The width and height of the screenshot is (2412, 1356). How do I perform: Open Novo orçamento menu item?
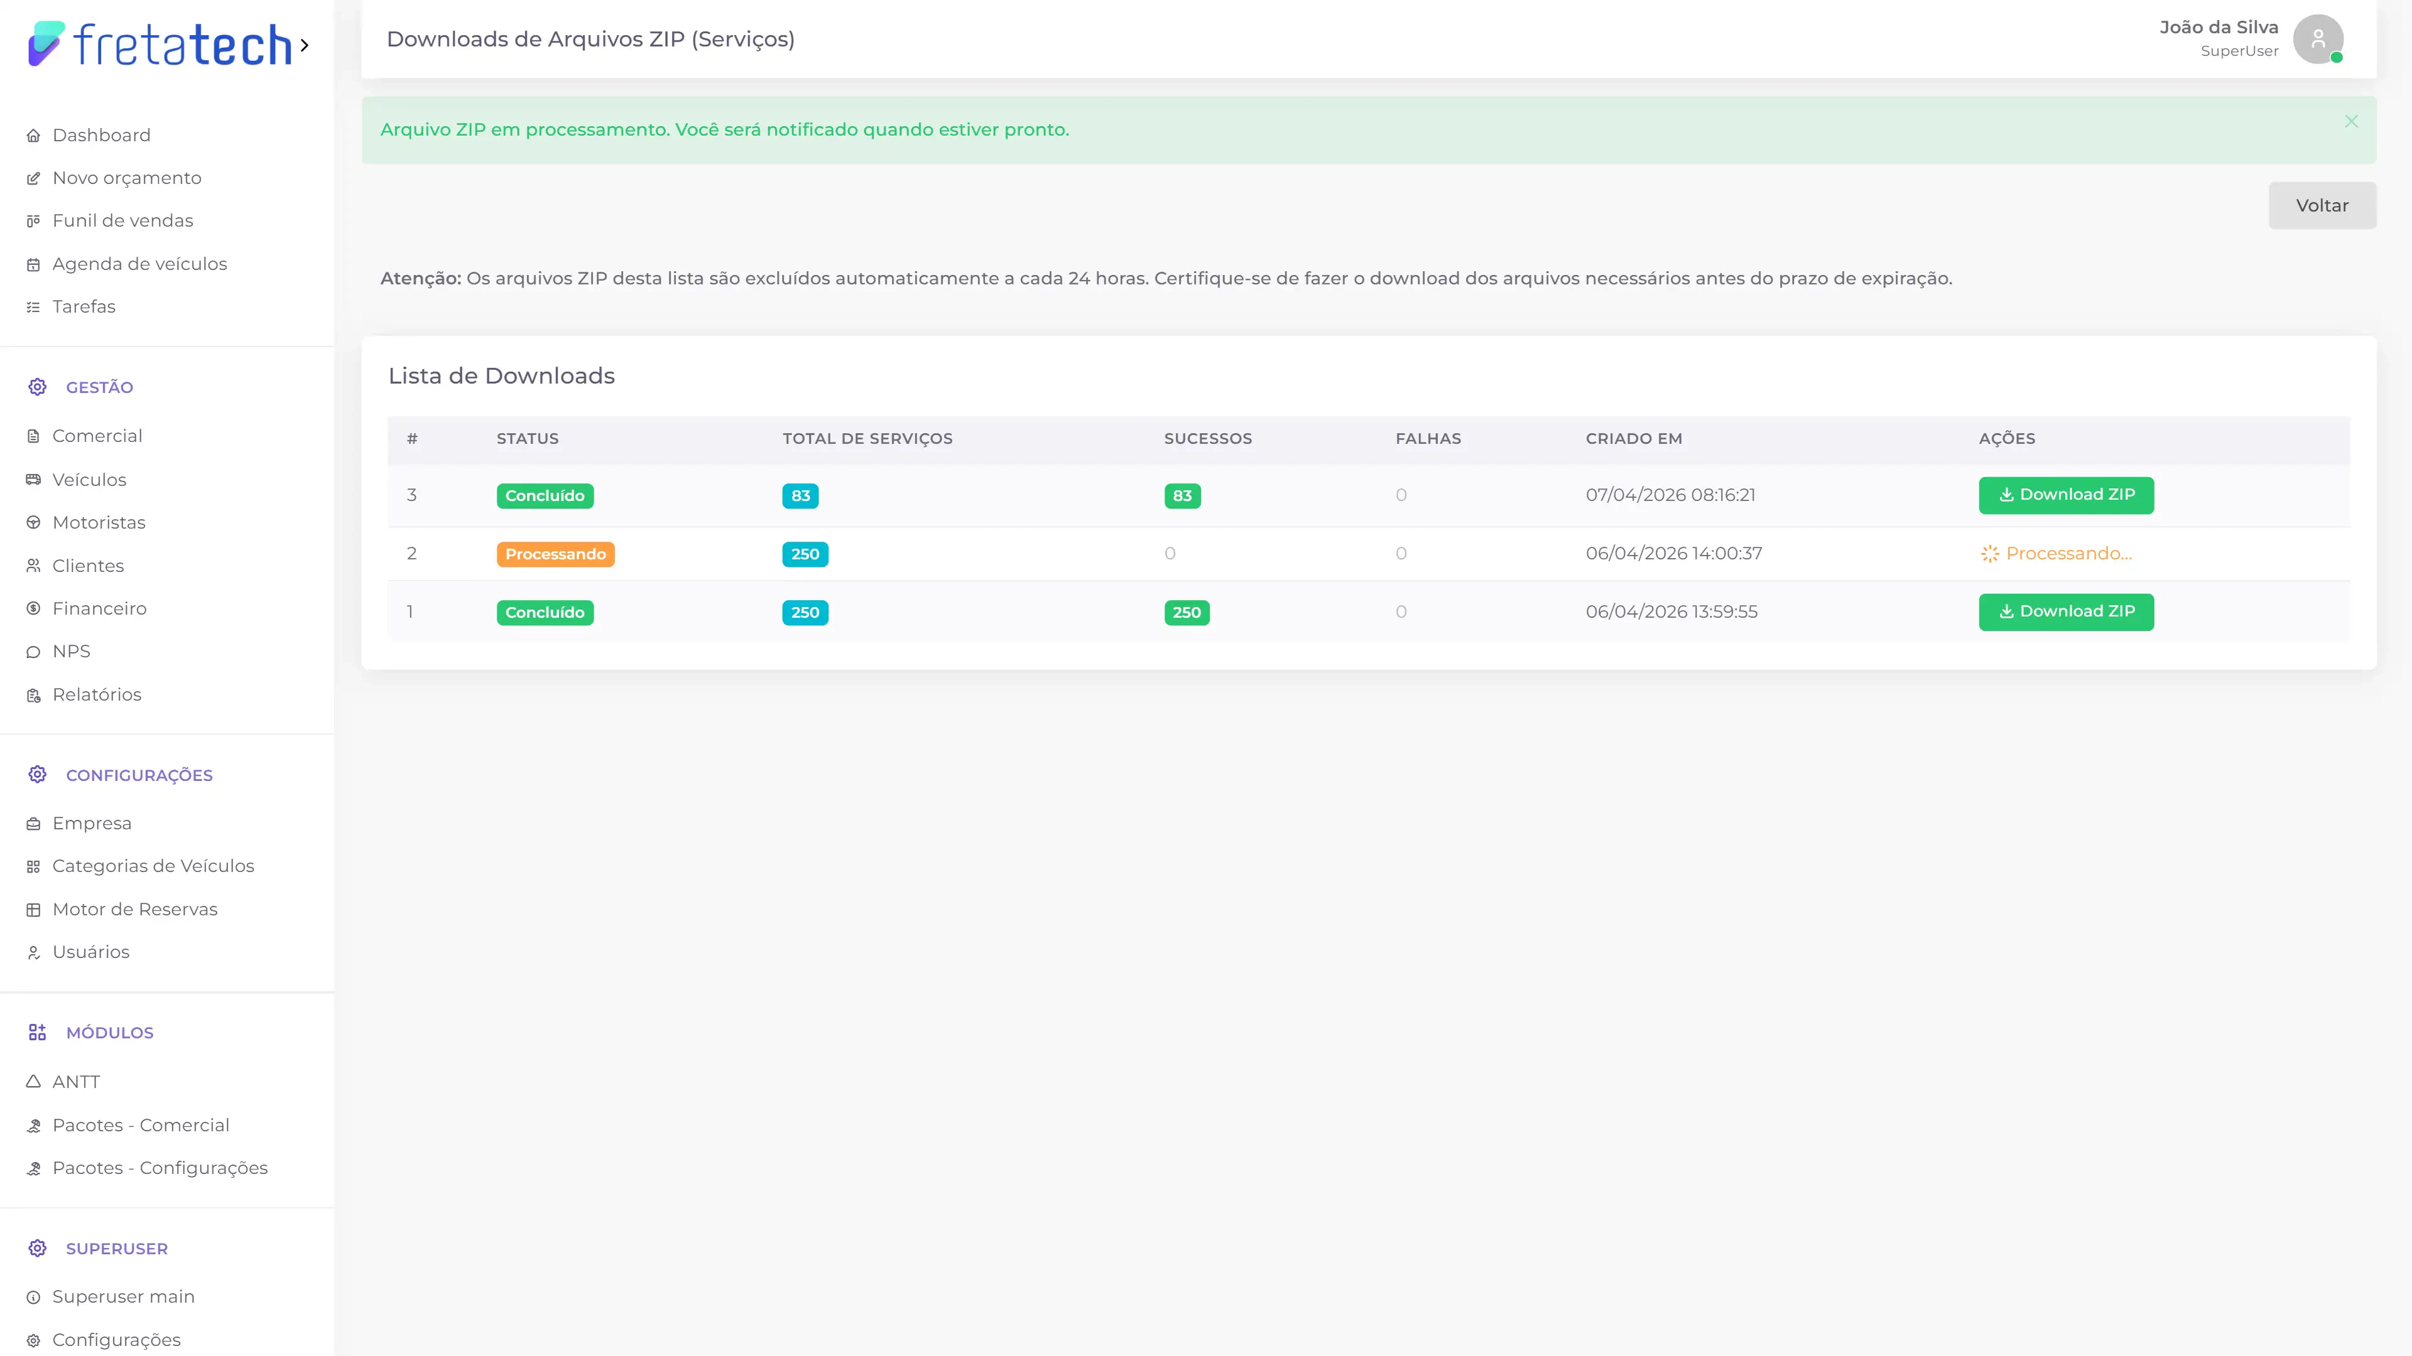(126, 178)
